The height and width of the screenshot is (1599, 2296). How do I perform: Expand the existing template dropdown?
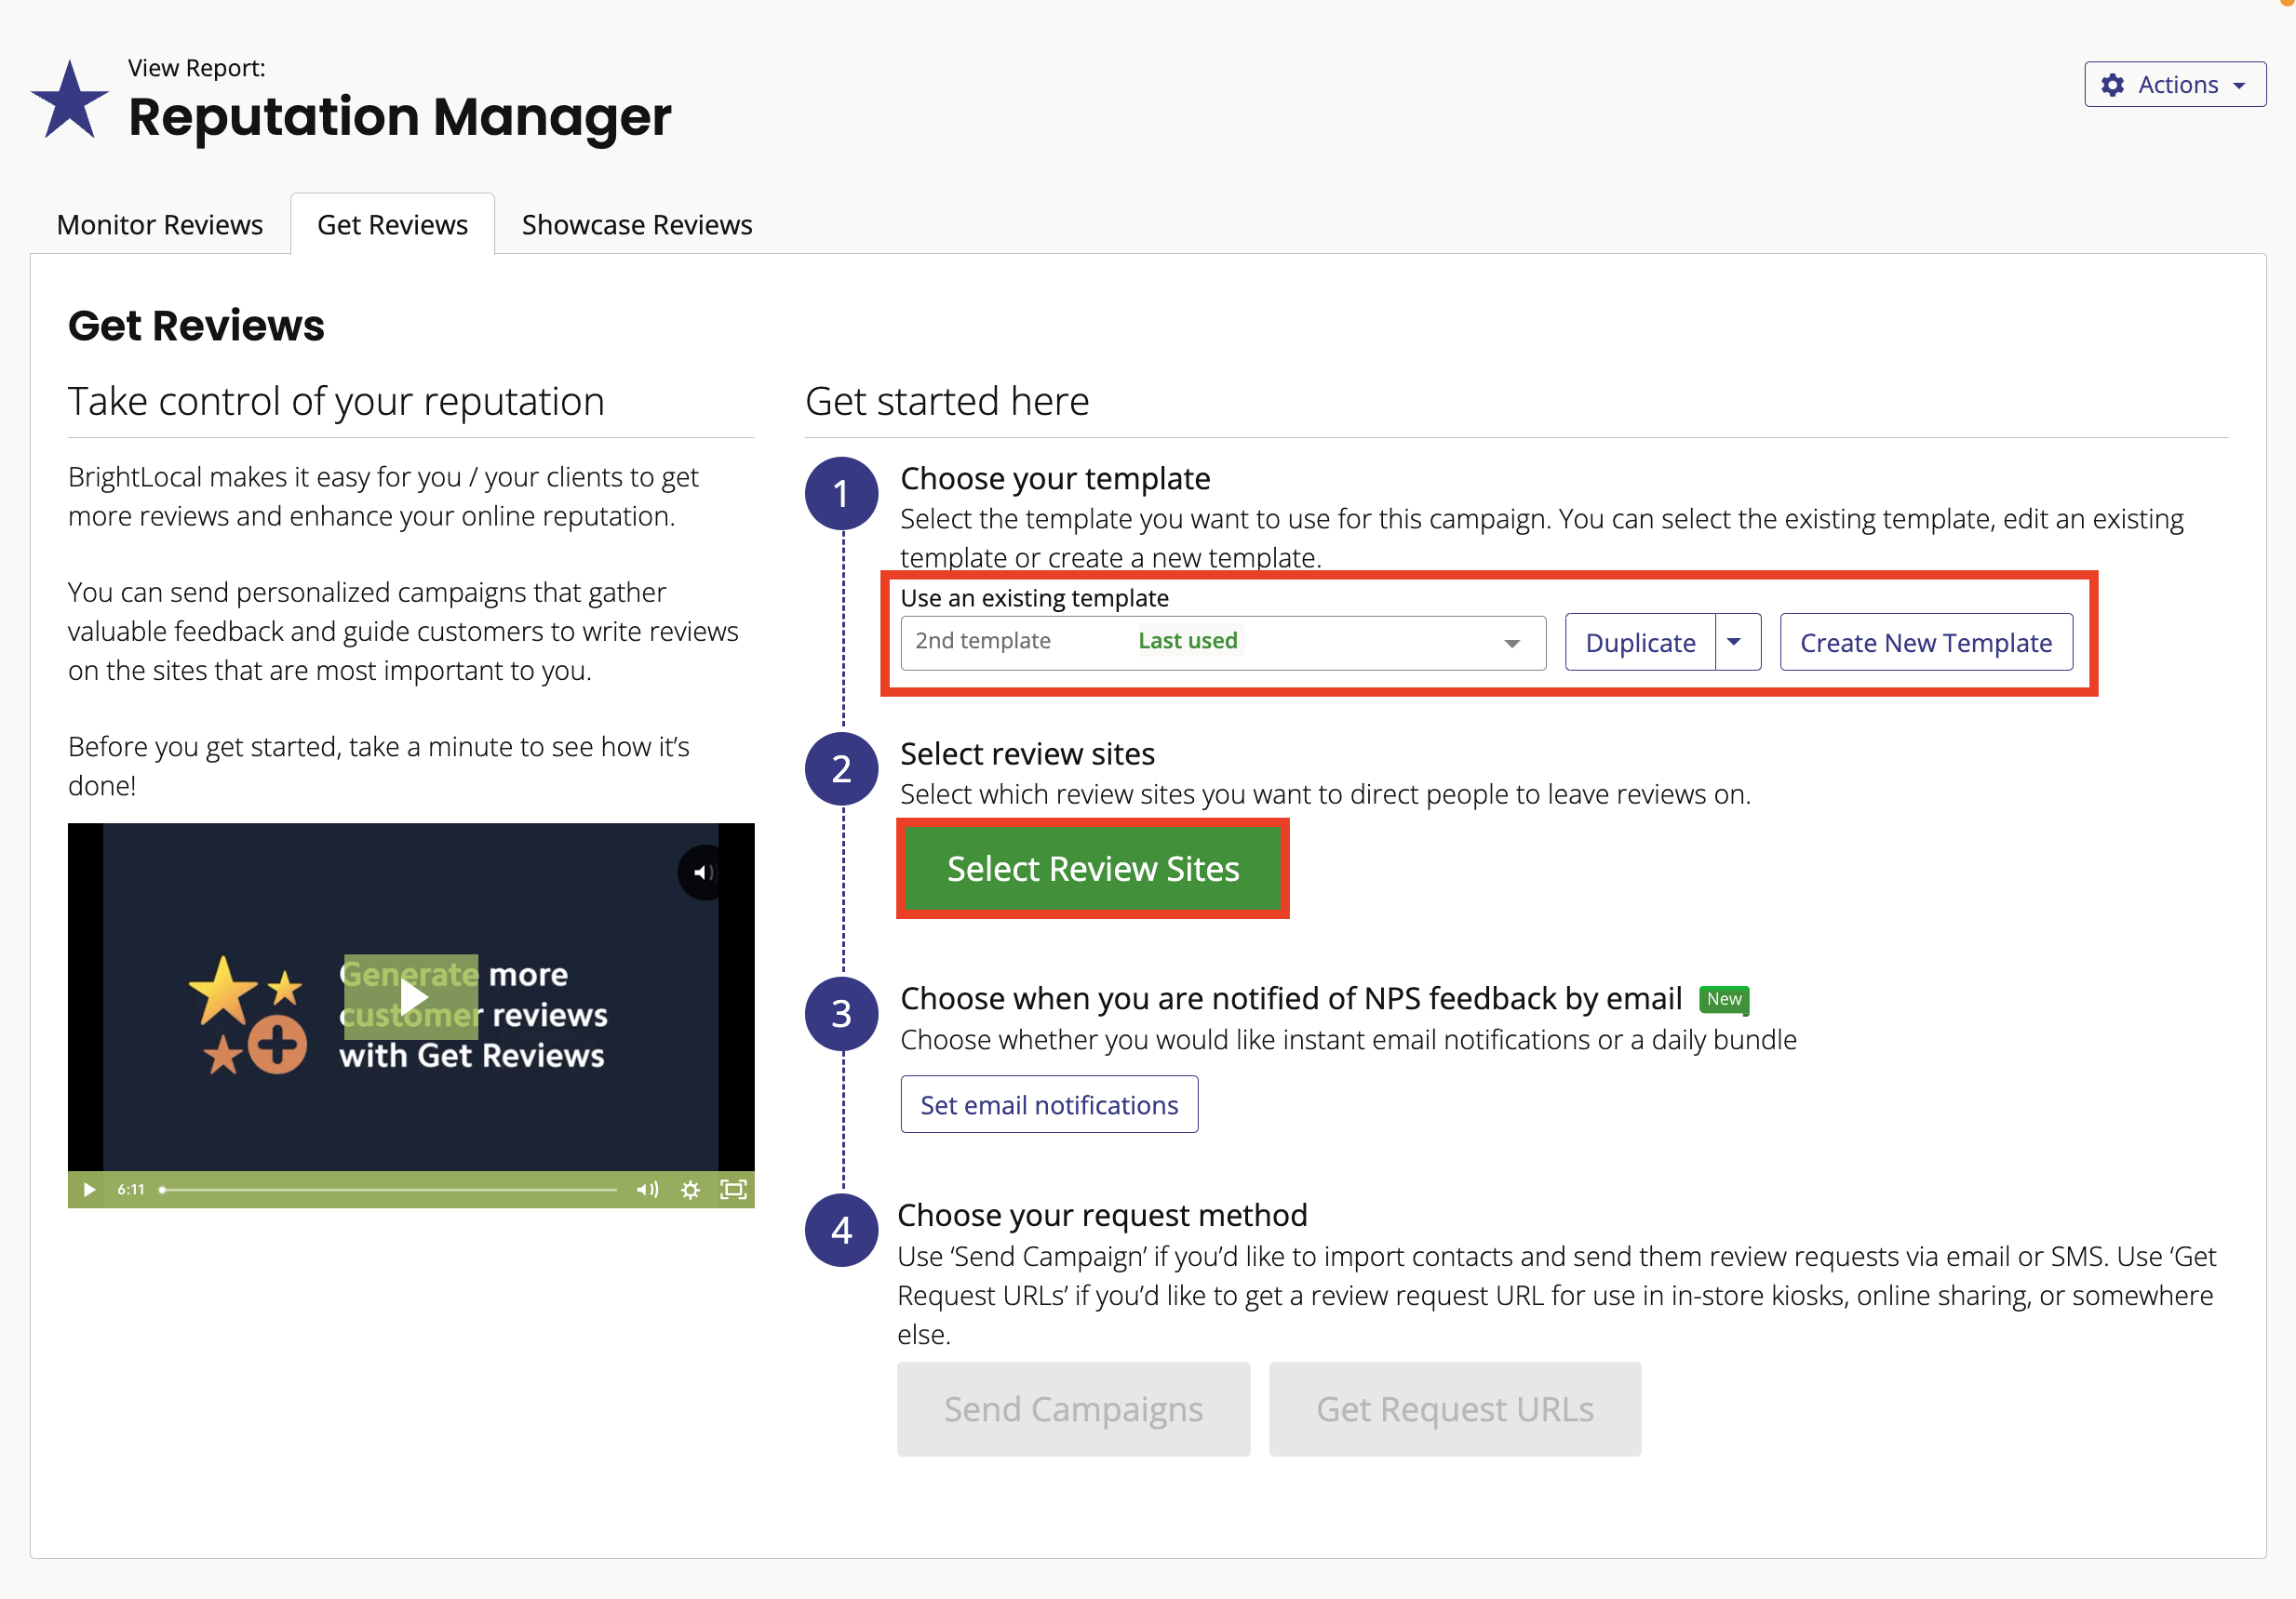(1223, 643)
